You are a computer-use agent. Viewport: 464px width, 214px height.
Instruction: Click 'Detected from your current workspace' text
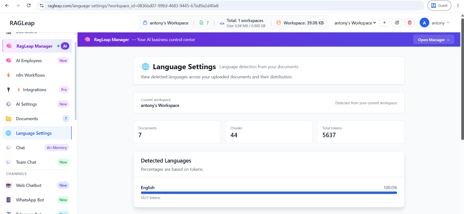[366, 103]
